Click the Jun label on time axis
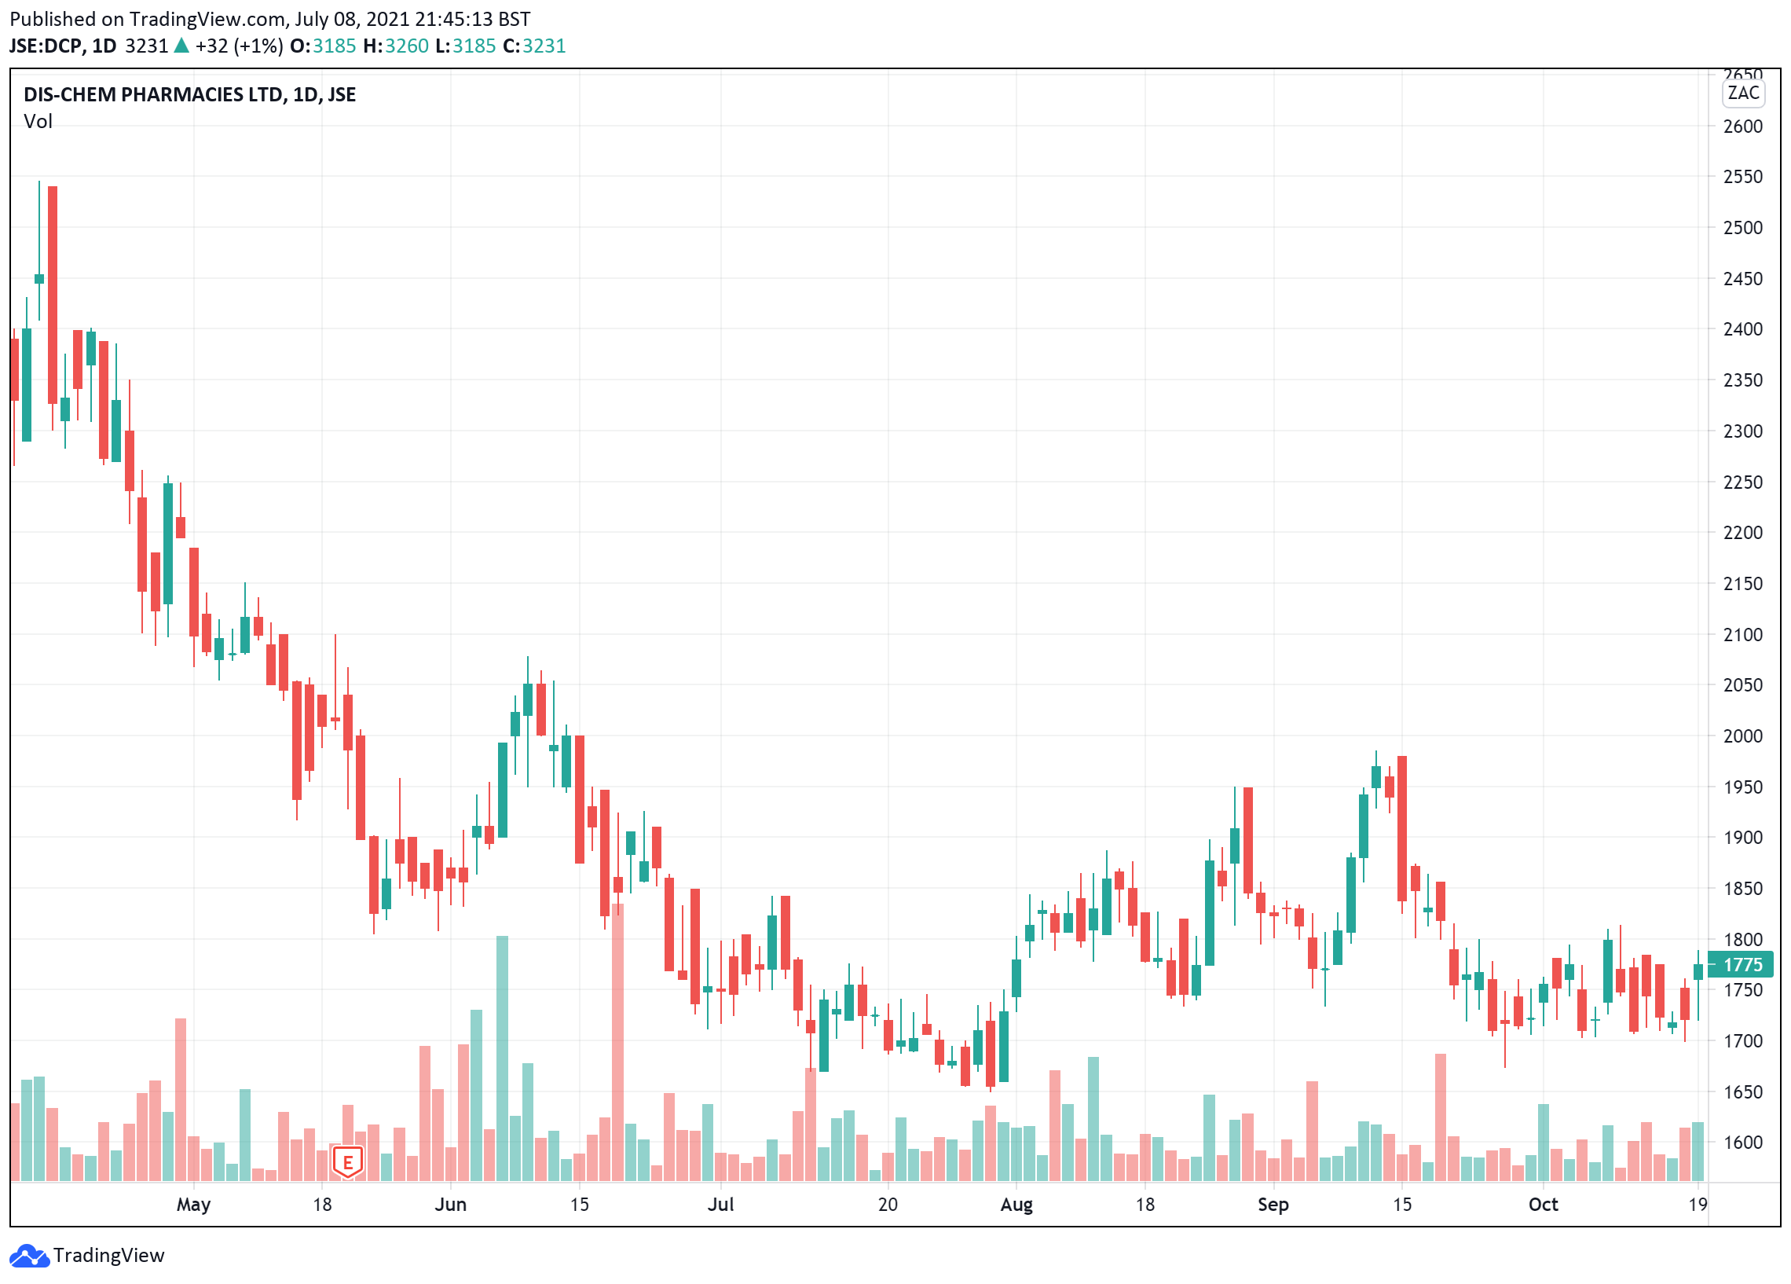This screenshot has width=1791, height=1284. (451, 1204)
